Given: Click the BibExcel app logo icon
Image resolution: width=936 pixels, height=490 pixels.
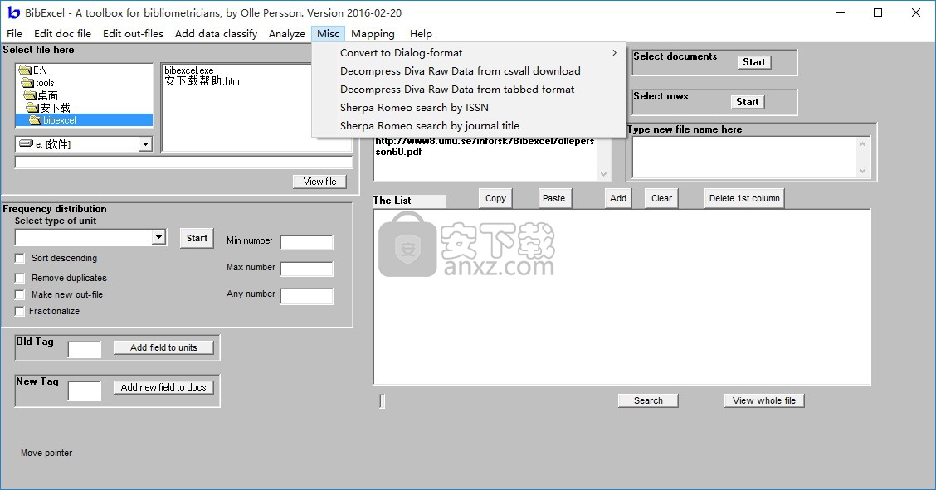Looking at the screenshot, I should click(x=13, y=12).
